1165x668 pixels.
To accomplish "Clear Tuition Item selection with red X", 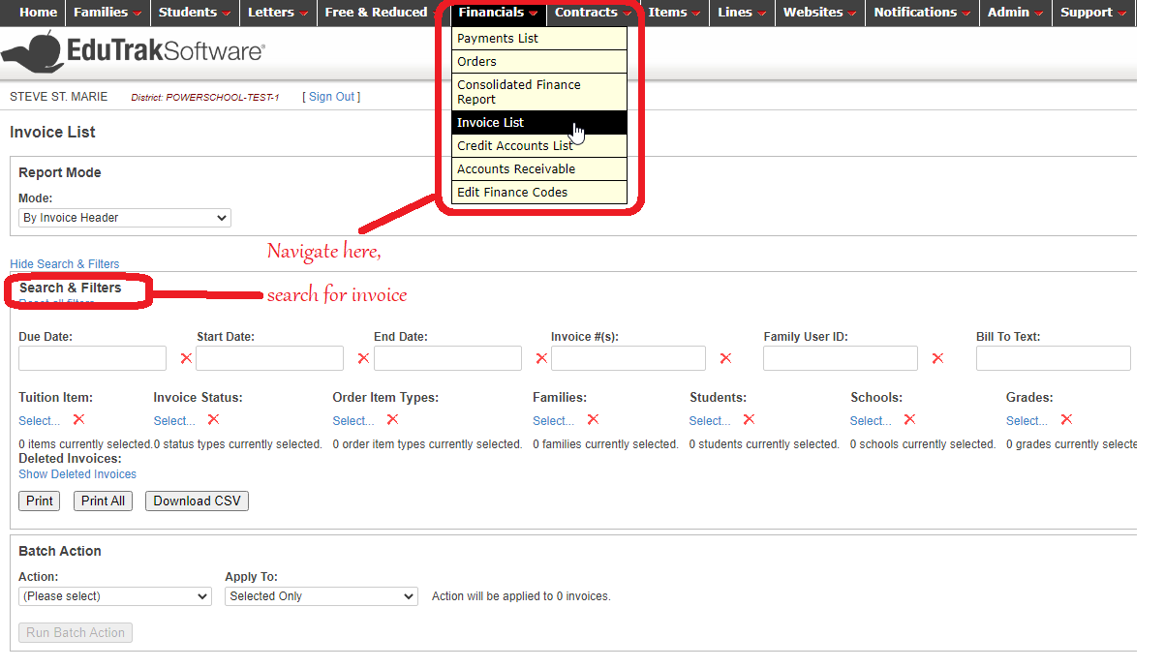I will 79,419.
